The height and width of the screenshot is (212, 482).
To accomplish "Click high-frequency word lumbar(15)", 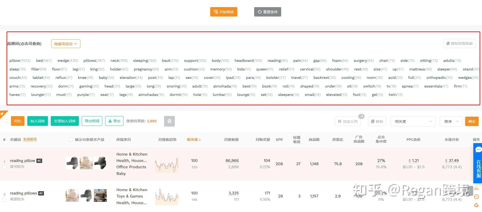I will point(222,95).
